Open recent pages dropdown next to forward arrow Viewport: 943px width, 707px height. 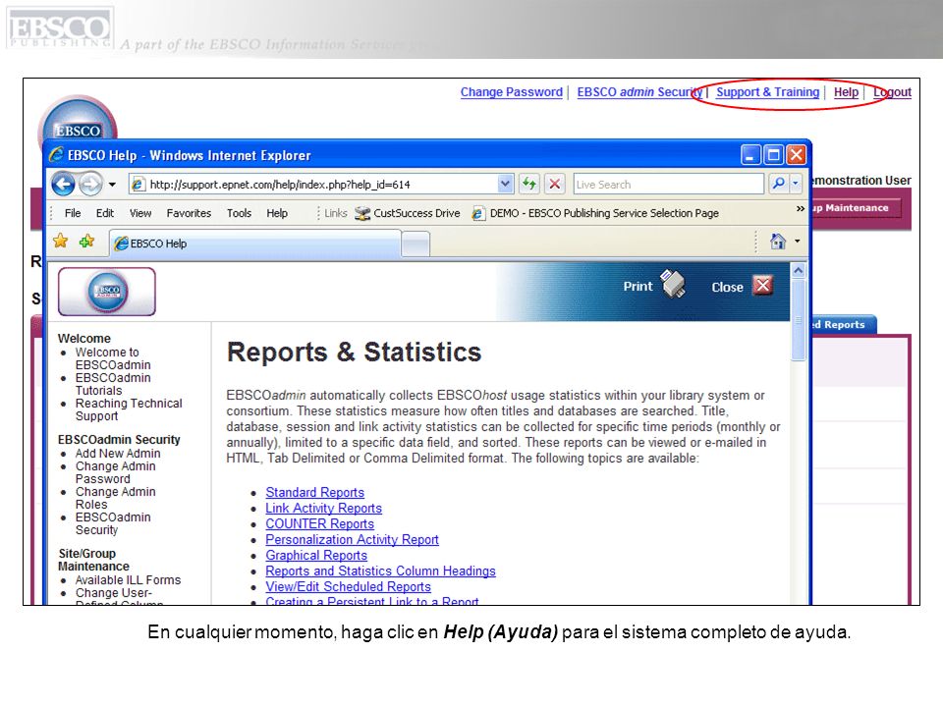coord(112,185)
